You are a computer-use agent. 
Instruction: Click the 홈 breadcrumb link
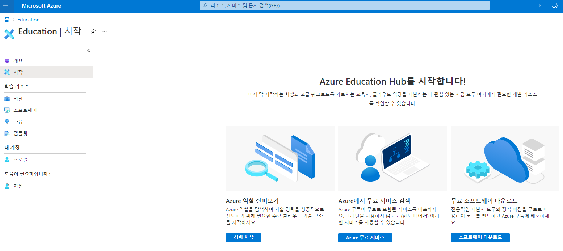[7, 20]
